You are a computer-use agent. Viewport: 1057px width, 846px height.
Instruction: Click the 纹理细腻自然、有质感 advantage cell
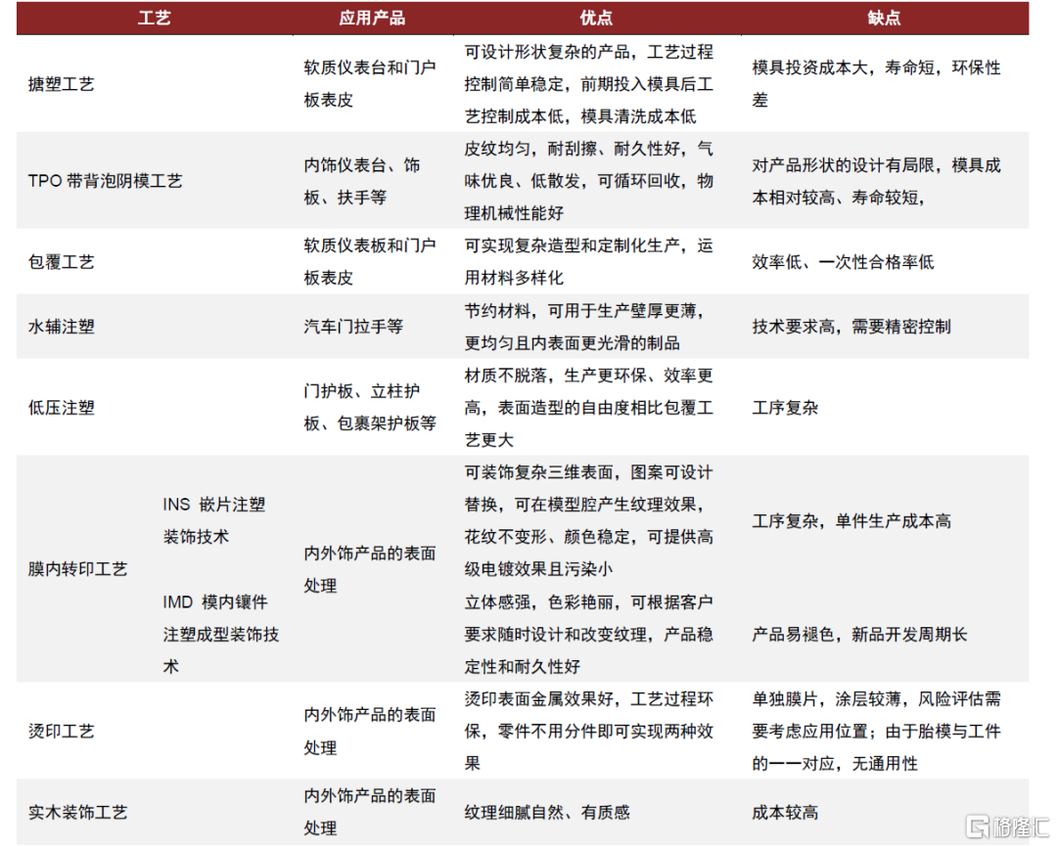pyautogui.click(x=547, y=813)
